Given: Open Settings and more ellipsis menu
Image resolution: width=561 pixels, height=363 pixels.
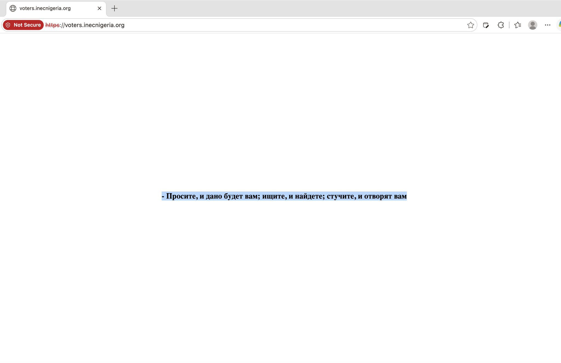Looking at the screenshot, I should coord(548,25).
